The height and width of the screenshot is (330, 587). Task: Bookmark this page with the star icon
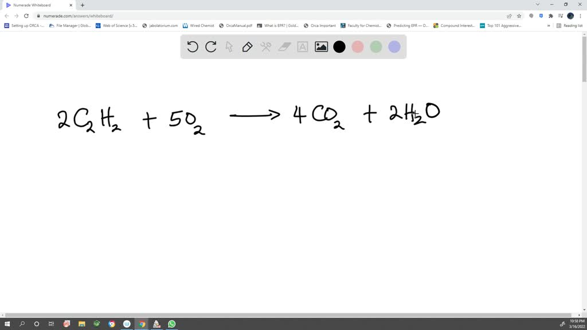coord(519,16)
